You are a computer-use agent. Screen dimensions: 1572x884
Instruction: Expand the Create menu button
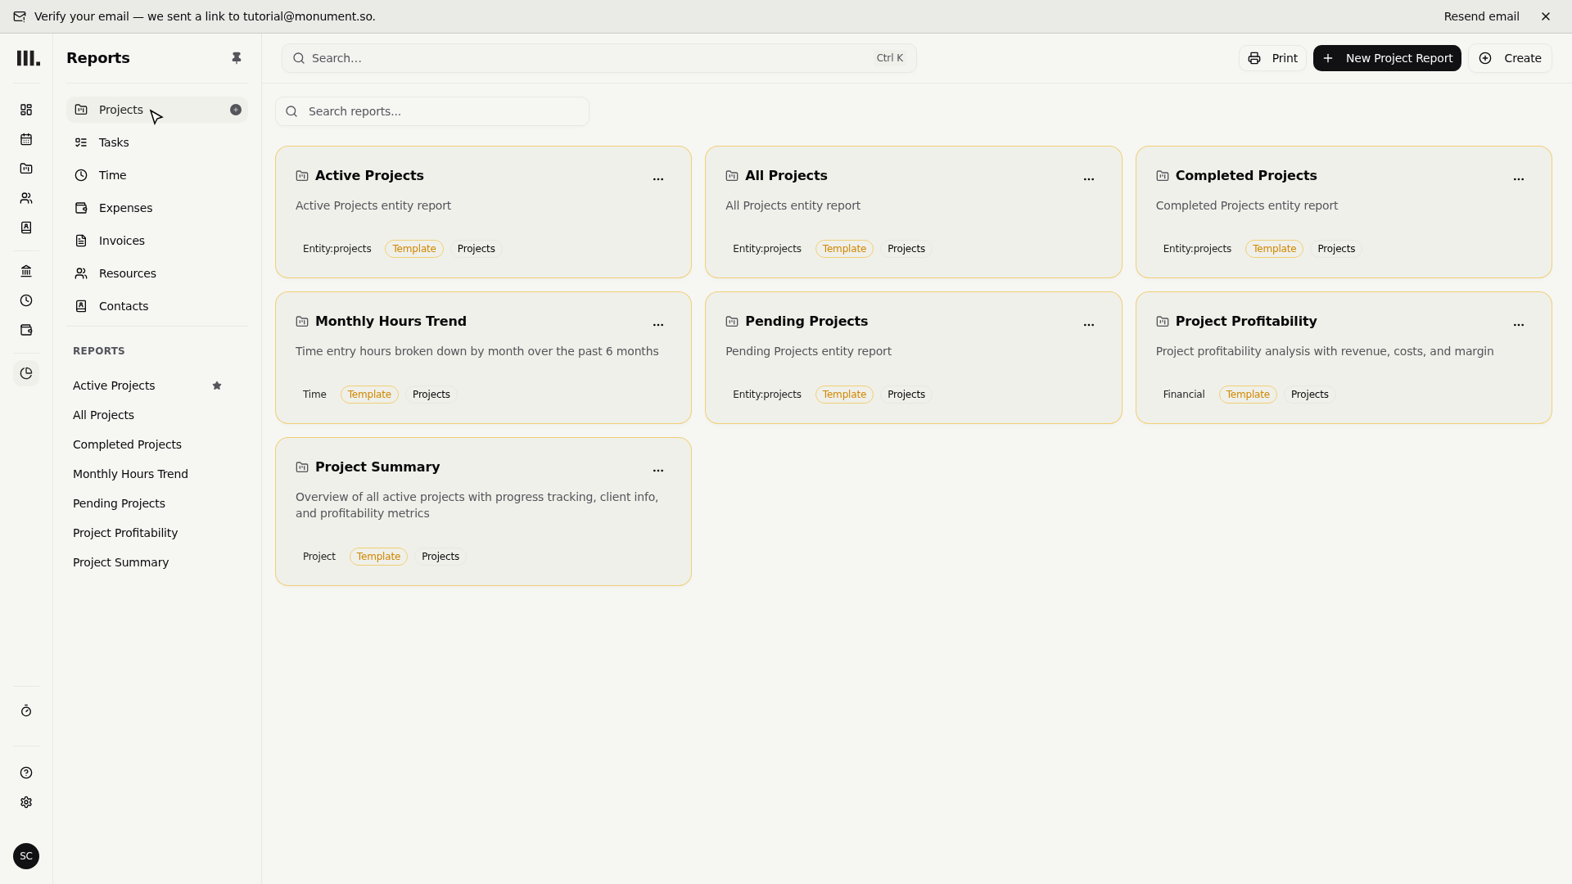1510,58
